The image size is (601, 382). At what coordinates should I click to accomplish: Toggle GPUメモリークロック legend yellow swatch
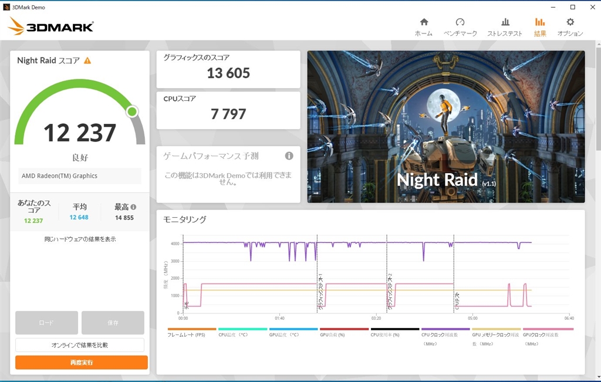(497, 329)
